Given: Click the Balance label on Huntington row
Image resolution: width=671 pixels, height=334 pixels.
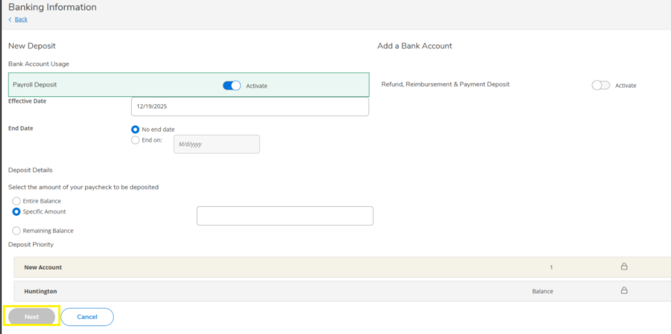Looking at the screenshot, I should tap(542, 291).
